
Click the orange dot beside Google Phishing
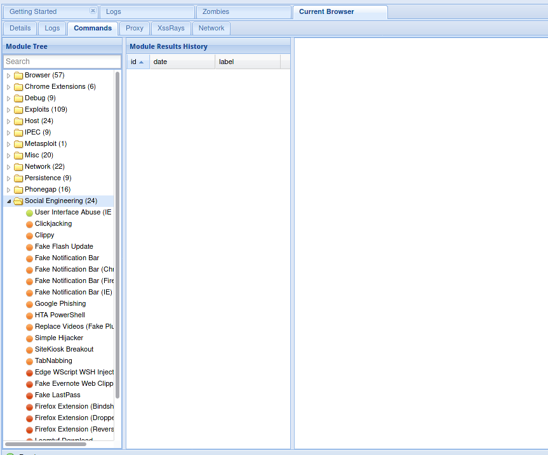(x=29, y=304)
